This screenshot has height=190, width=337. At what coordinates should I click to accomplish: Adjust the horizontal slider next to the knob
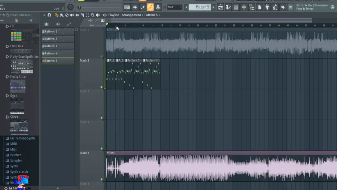(x=99, y=8)
